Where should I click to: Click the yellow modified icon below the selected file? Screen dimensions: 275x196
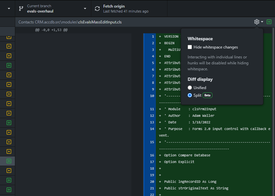click(x=8, y=170)
